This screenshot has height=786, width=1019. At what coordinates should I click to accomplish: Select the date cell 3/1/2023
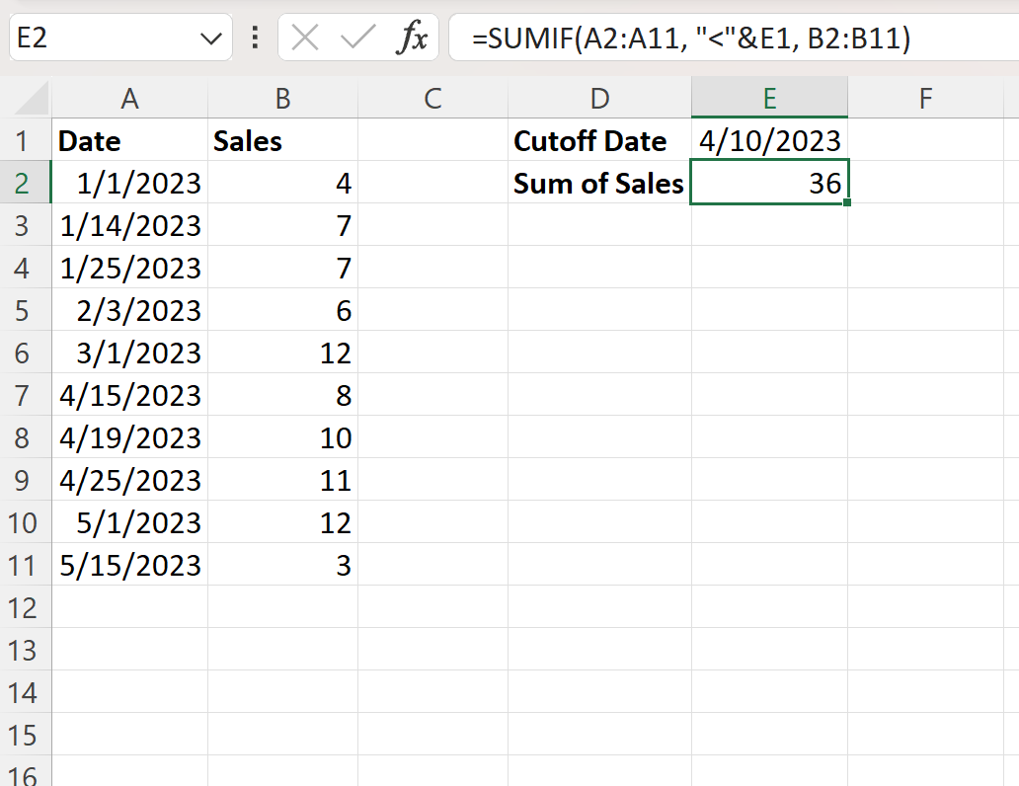[130, 353]
